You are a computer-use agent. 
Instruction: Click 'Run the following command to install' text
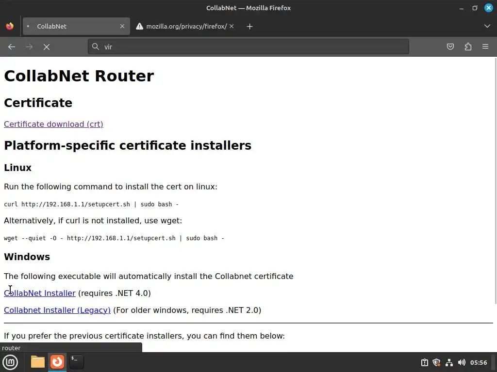point(111,186)
